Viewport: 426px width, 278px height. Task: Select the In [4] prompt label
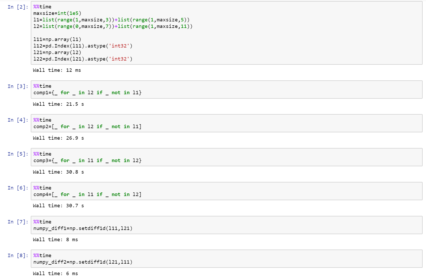point(18,120)
